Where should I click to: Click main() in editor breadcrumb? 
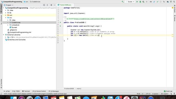point(79,89)
